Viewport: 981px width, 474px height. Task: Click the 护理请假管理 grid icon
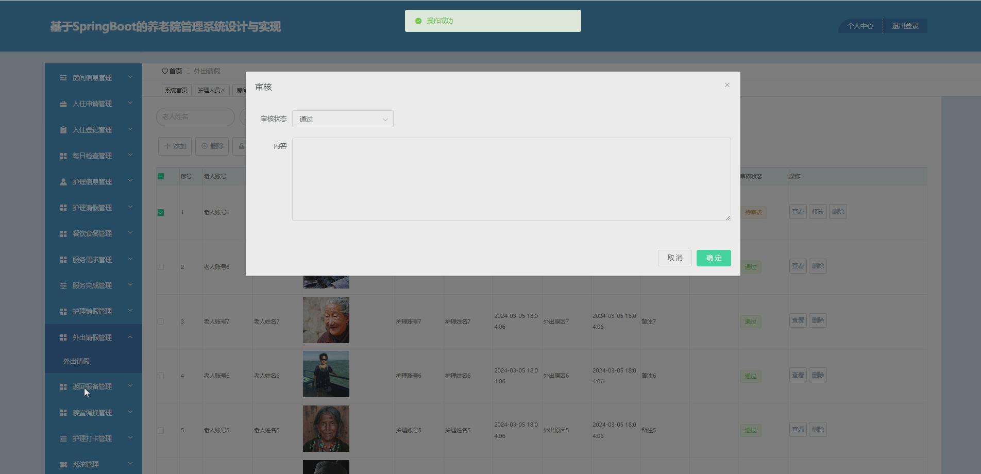click(x=63, y=208)
